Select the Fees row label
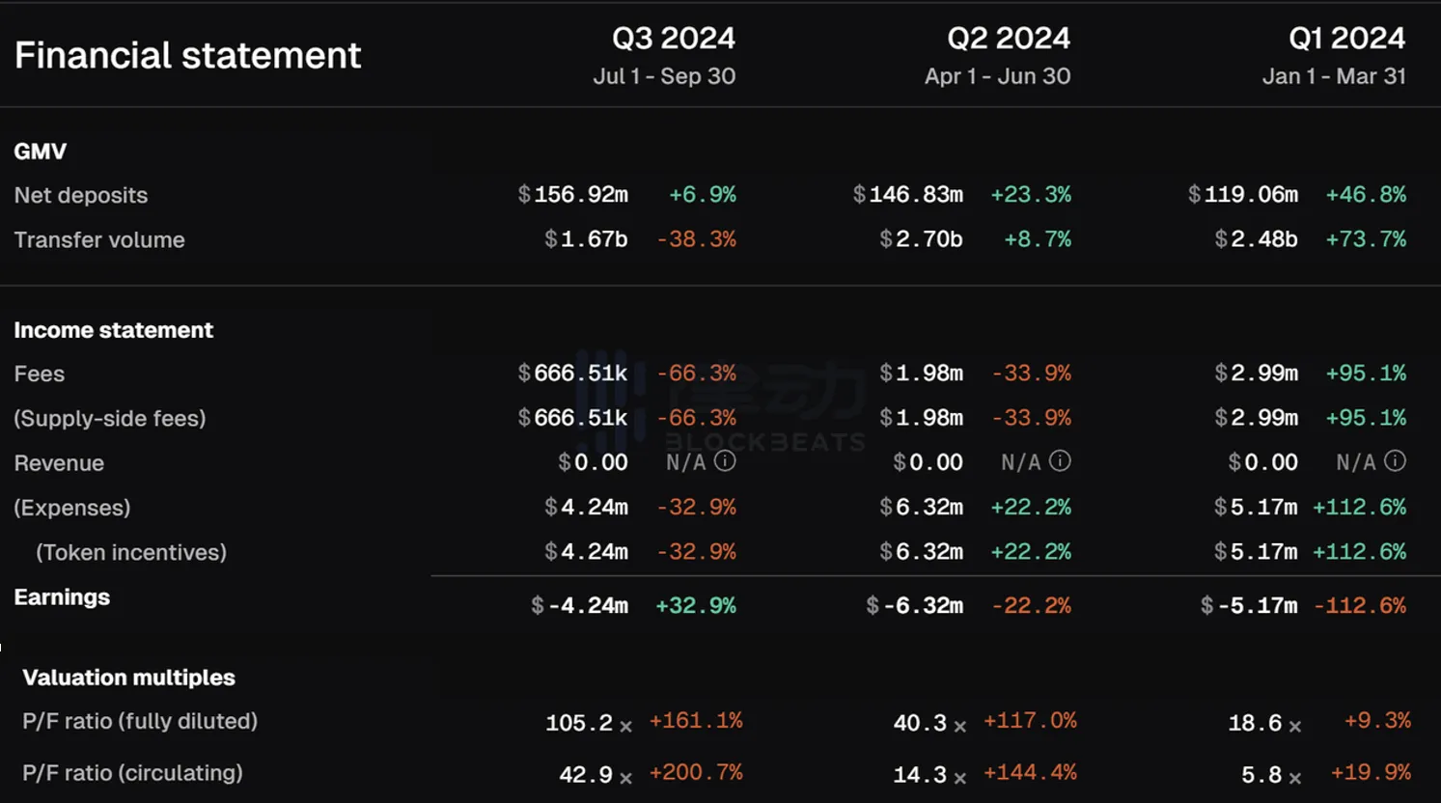This screenshot has height=803, width=1441. tap(39, 374)
